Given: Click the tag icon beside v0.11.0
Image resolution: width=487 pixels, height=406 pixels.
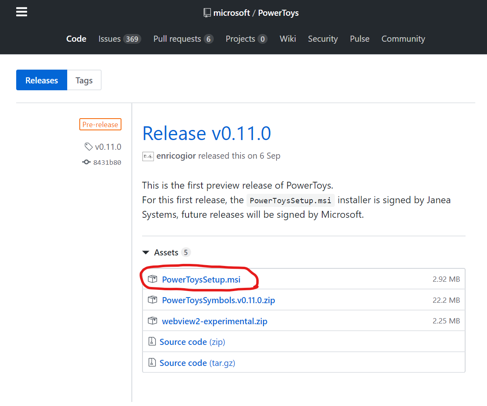Looking at the screenshot, I should point(88,147).
